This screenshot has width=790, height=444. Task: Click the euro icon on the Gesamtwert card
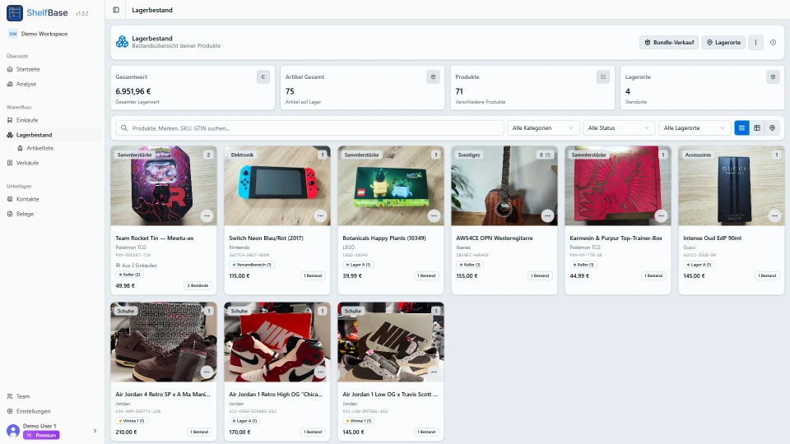tap(263, 77)
